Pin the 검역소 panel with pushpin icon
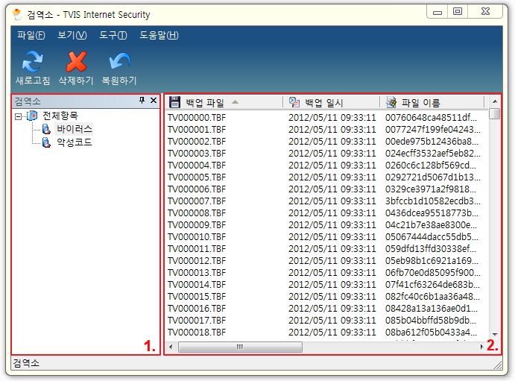Screen dimensions: 515x381 pyautogui.click(x=142, y=101)
